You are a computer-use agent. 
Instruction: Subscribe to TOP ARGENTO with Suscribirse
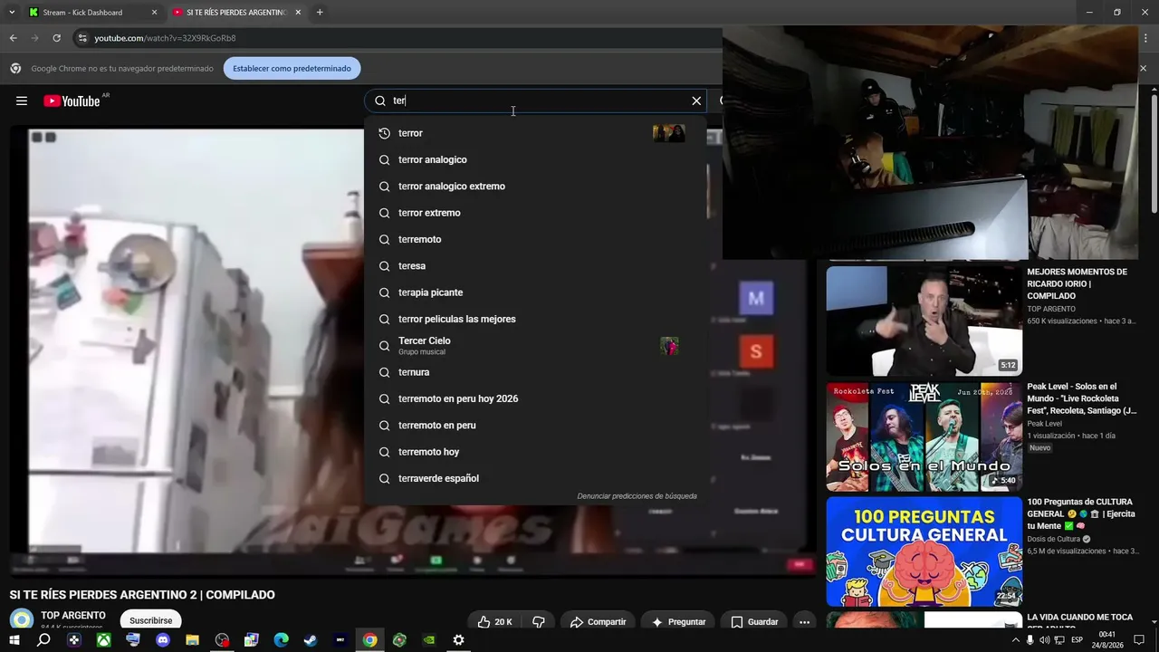[x=150, y=621]
